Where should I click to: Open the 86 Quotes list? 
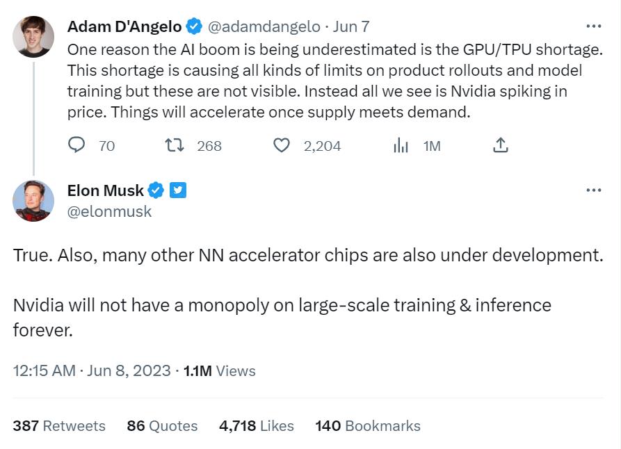162,425
